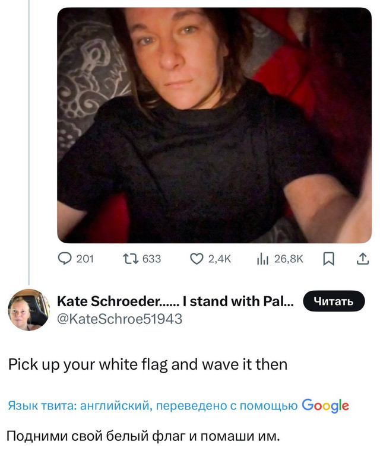380x464 pixels.
Task: Click the 201 replies count
Action: [85, 259]
